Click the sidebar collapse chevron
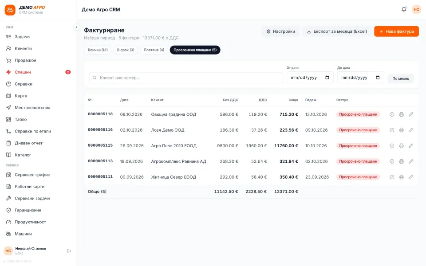Viewport: 426px width, 266px height. pos(77,27)
